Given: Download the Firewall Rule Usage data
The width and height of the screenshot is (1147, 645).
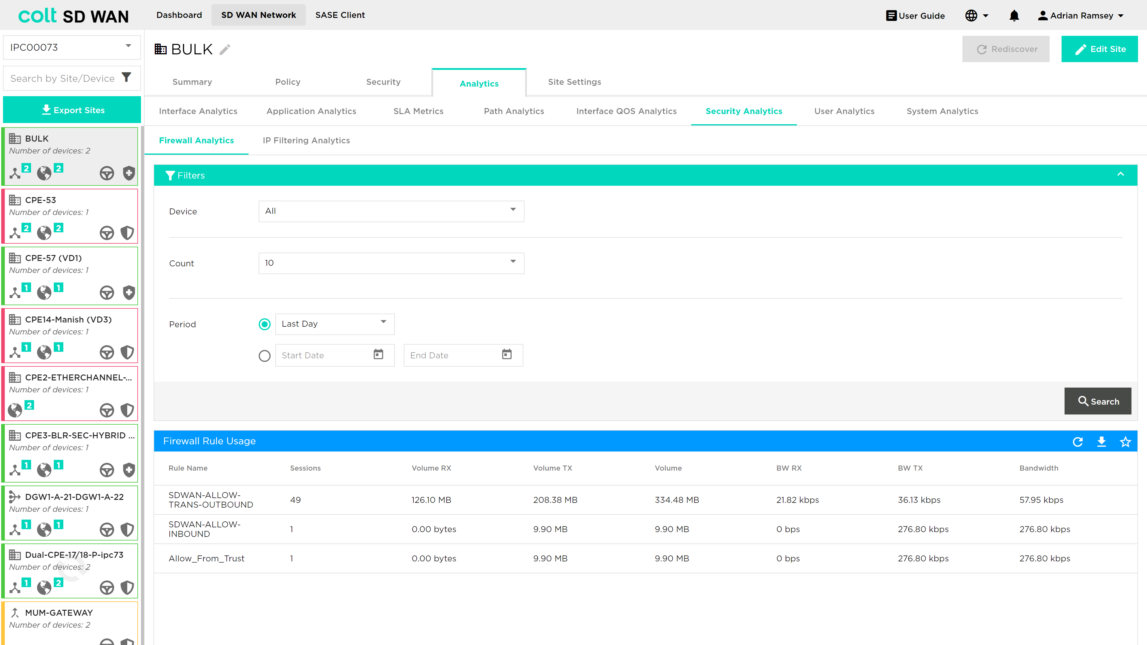Looking at the screenshot, I should [x=1102, y=442].
